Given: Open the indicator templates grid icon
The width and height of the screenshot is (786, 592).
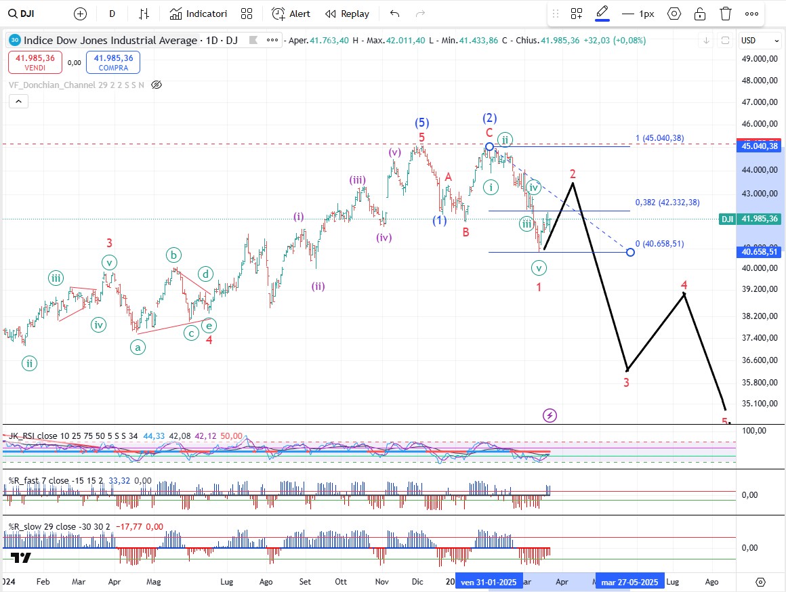Looking at the screenshot, I should [x=247, y=14].
